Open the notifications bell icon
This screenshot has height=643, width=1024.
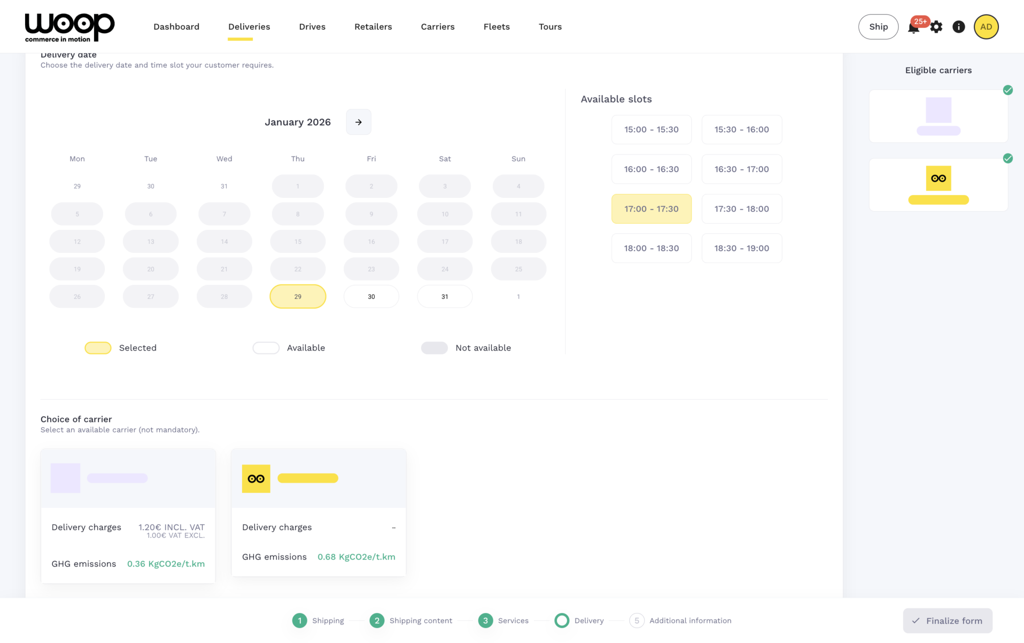913,28
